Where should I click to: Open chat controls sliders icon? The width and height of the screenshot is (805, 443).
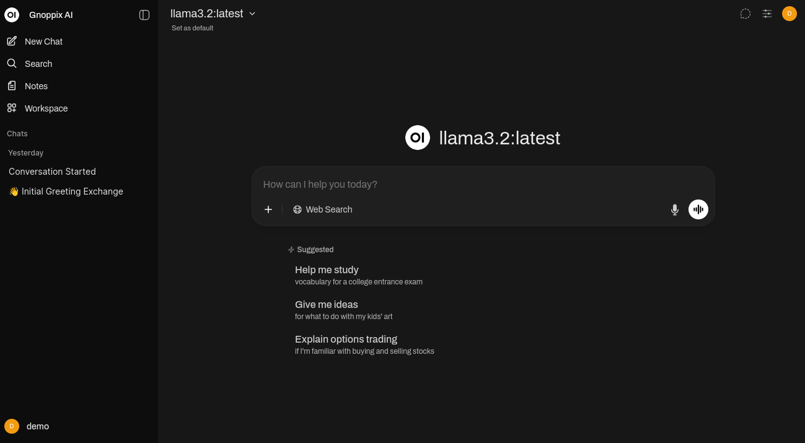(x=767, y=14)
